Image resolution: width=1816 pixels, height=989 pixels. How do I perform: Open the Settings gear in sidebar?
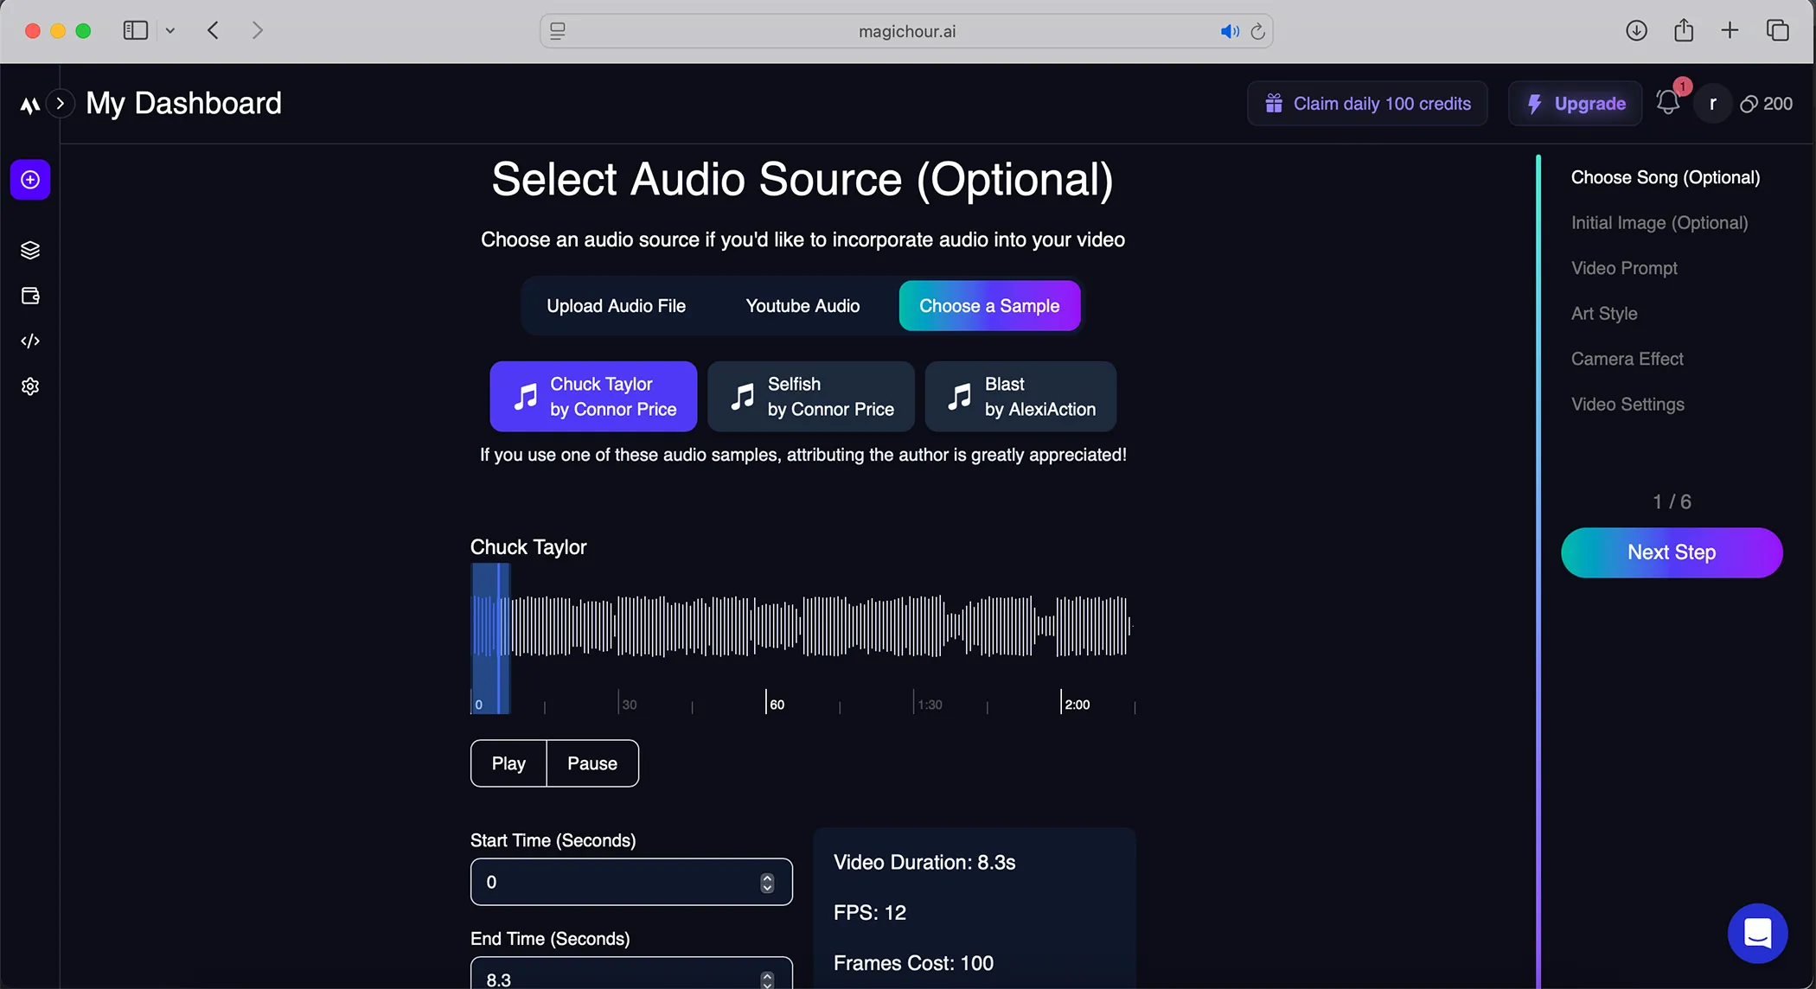click(29, 386)
